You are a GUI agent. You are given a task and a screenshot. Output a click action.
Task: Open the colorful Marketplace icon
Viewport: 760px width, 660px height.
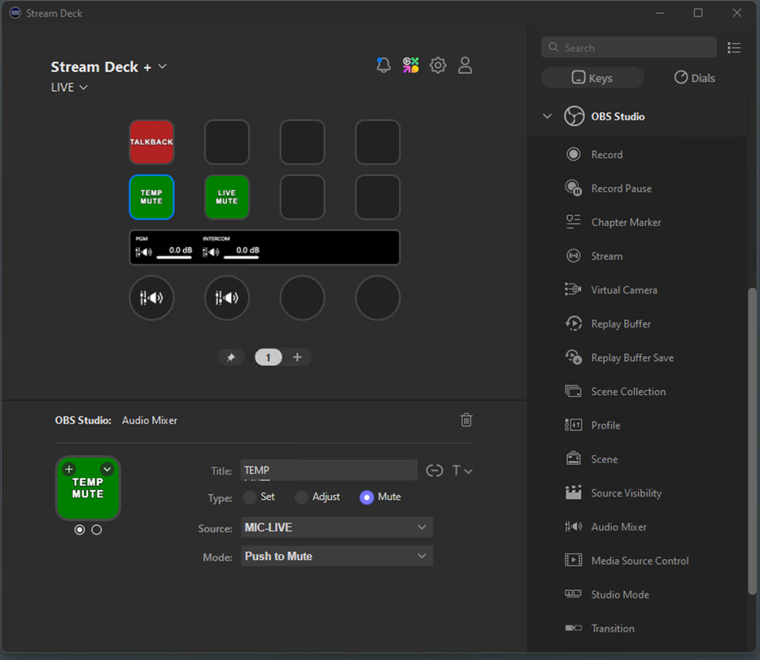pyautogui.click(x=411, y=65)
